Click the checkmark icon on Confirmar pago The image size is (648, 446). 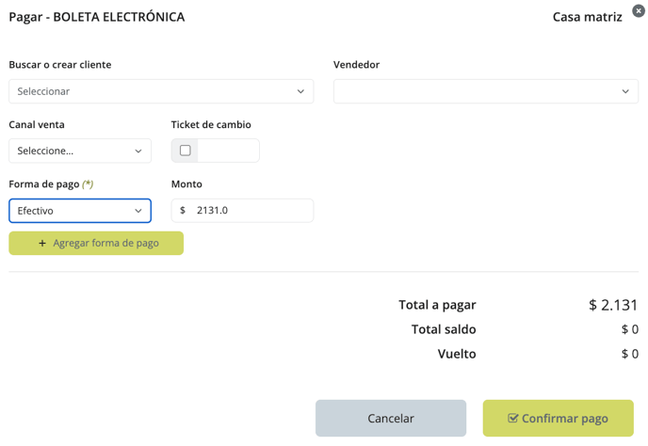[x=512, y=419]
